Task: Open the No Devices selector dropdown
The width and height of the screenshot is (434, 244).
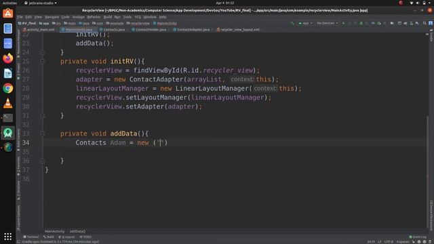Action: point(327,23)
